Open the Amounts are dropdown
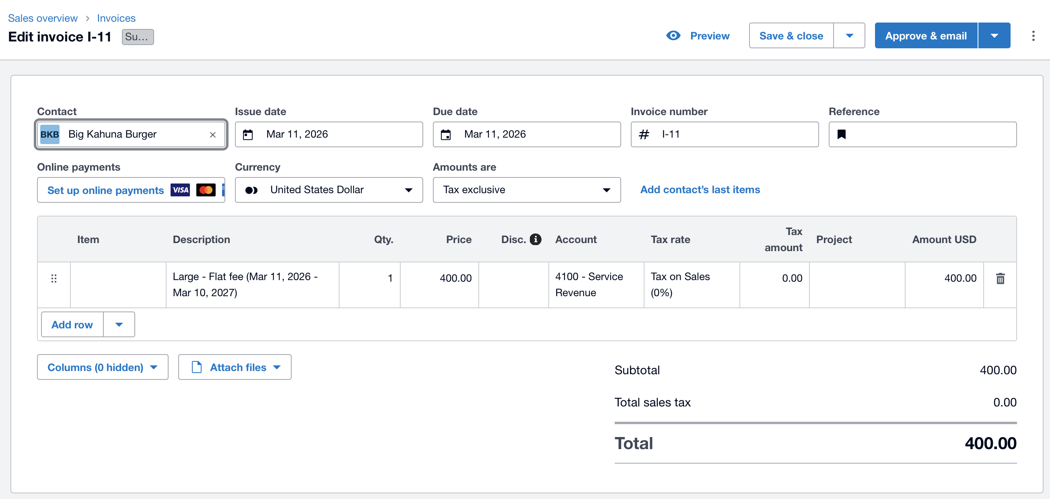The image size is (1050, 499). click(x=527, y=190)
